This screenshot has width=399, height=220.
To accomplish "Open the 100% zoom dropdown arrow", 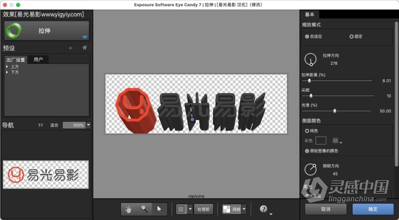I will 88,125.
